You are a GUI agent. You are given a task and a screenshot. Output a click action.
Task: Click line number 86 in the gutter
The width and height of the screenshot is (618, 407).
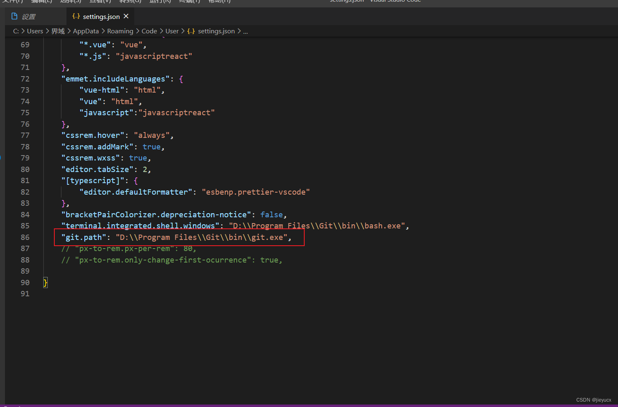[x=25, y=237]
